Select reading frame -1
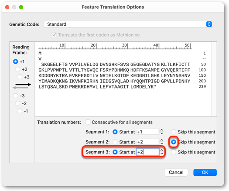229x191 pixels. pyautogui.click(x=20, y=111)
